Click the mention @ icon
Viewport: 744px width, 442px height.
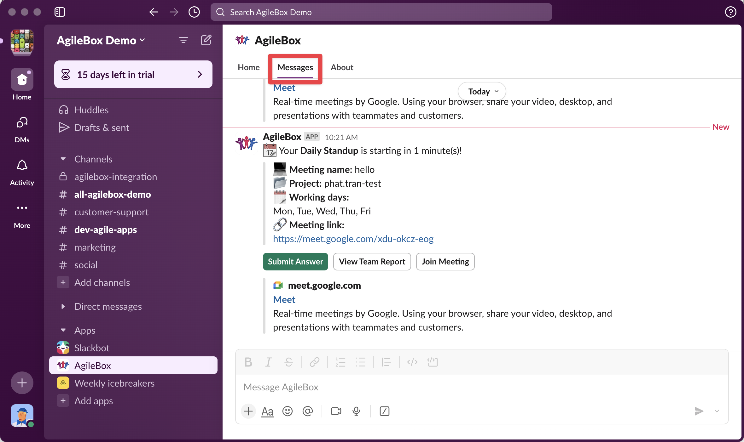coord(307,411)
